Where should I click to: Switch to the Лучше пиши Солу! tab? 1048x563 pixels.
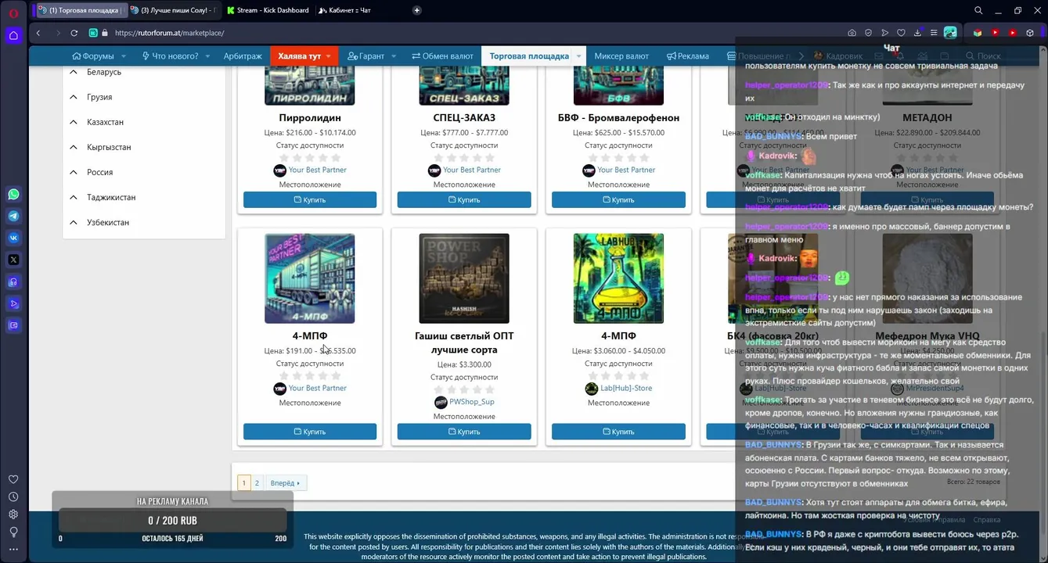point(172,10)
